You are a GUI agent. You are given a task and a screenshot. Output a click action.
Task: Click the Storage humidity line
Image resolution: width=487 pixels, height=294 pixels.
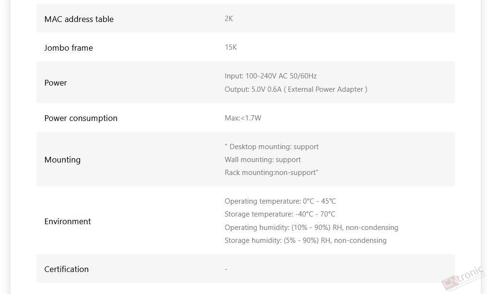305,240
